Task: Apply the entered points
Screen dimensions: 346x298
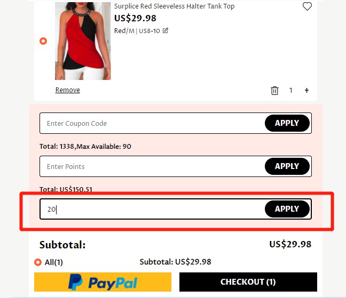Action: [x=287, y=166]
